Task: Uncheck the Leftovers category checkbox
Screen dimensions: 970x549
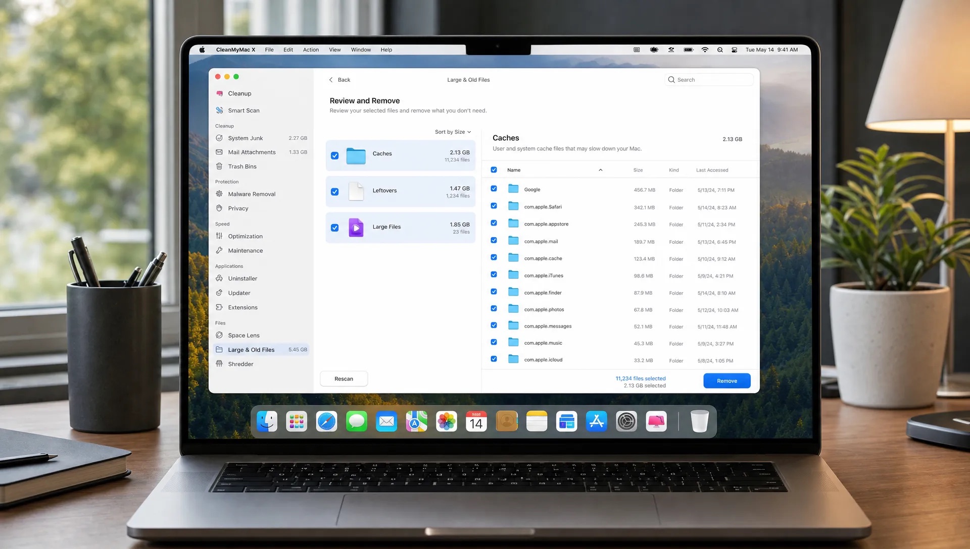Action: click(x=334, y=192)
